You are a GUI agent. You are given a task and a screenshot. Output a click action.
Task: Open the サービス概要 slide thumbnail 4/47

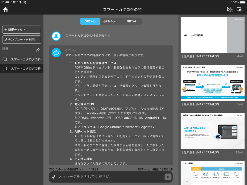[x=212, y=35]
